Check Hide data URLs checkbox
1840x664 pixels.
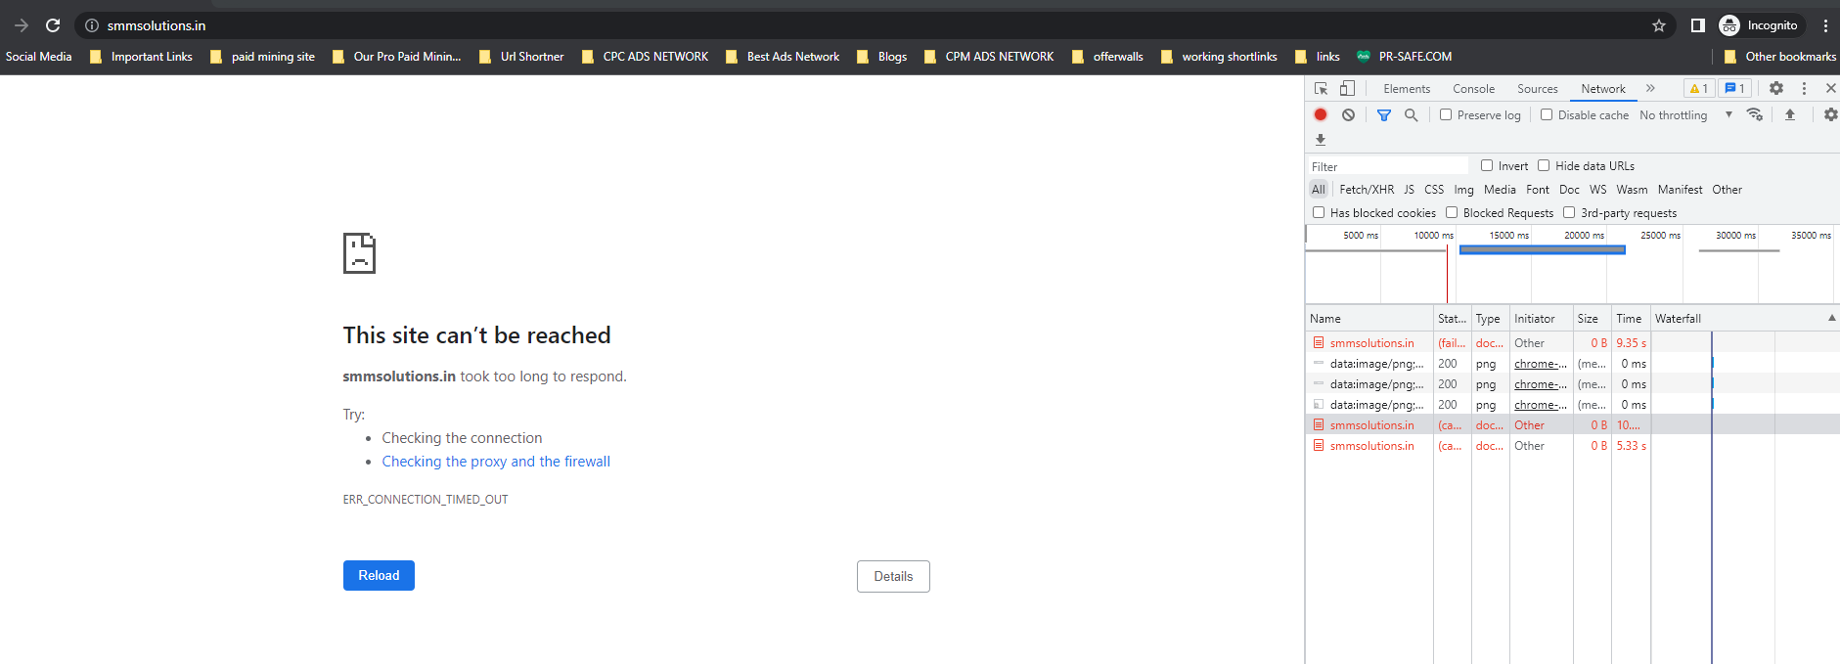[1544, 165]
